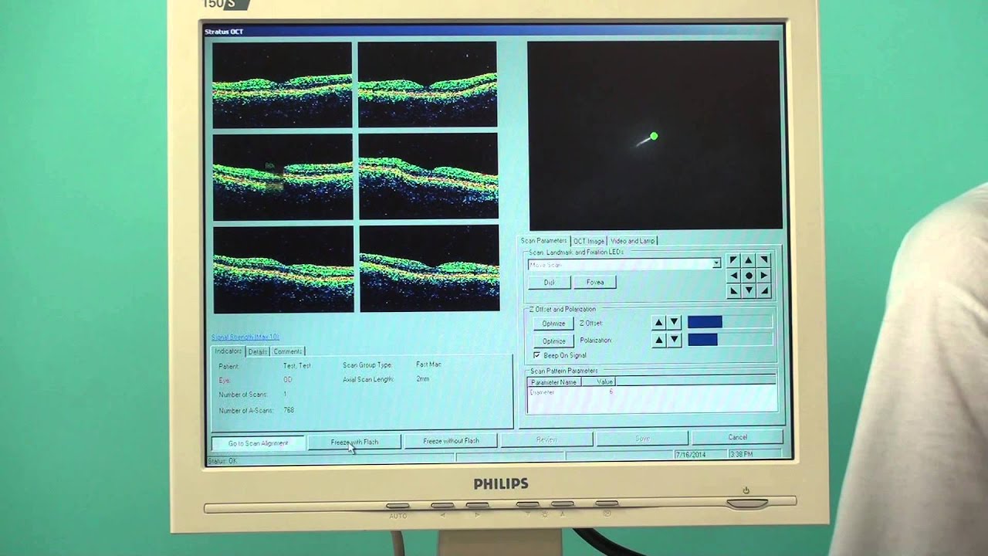Click the Disk landmark button
Screen dimensions: 988x556
tap(549, 283)
